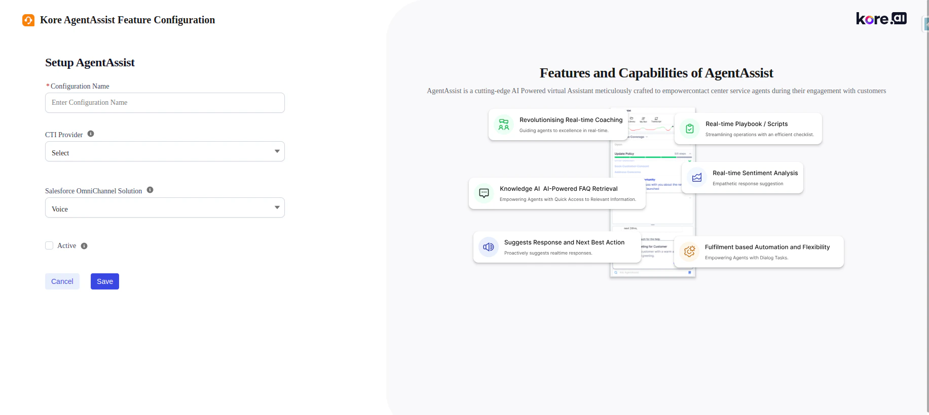Click the Real-time Playbook clipboard icon
This screenshot has width=929, height=415.
[x=689, y=128]
